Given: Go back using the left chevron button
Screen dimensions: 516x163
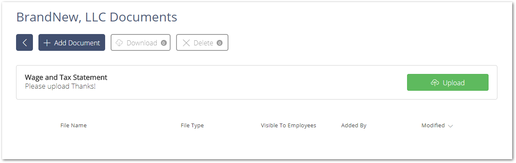Looking at the screenshot, I should pyautogui.click(x=24, y=42).
